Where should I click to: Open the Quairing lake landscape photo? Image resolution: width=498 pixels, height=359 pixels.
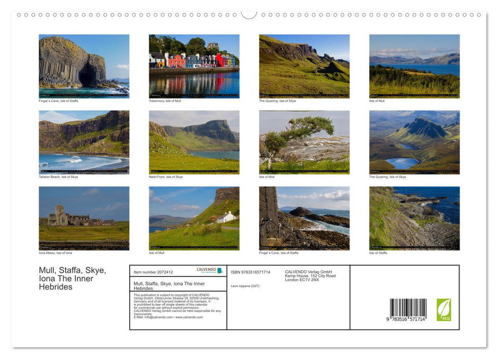pos(414,142)
